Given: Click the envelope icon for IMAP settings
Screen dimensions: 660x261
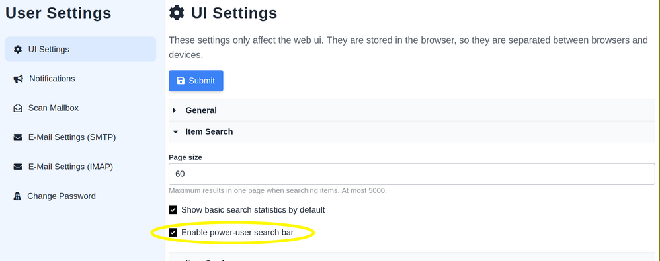Looking at the screenshot, I should (x=18, y=167).
